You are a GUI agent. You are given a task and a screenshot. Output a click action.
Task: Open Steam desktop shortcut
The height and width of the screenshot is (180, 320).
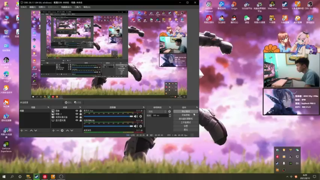click(285, 6)
